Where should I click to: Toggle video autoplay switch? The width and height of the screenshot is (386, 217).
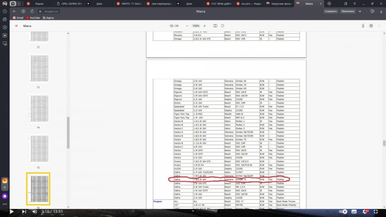click(x=343, y=212)
